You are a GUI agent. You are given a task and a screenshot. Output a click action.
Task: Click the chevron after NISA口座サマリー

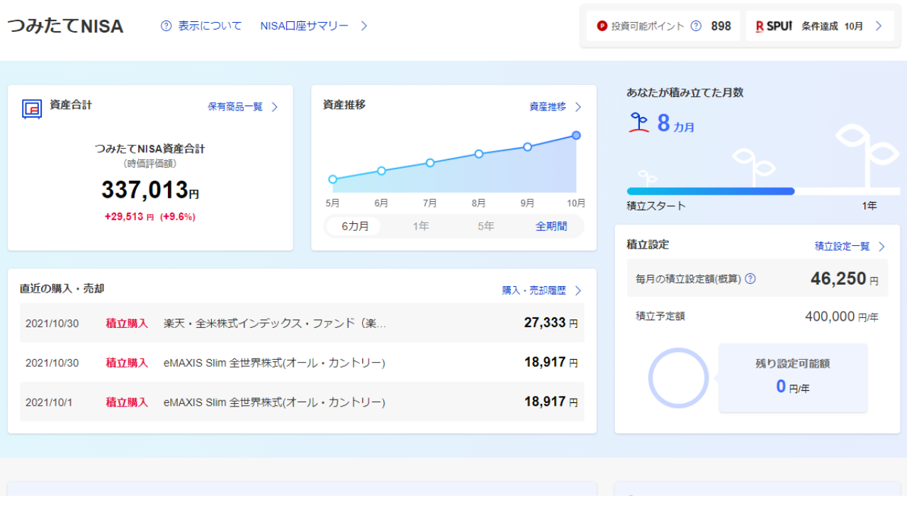pos(364,26)
